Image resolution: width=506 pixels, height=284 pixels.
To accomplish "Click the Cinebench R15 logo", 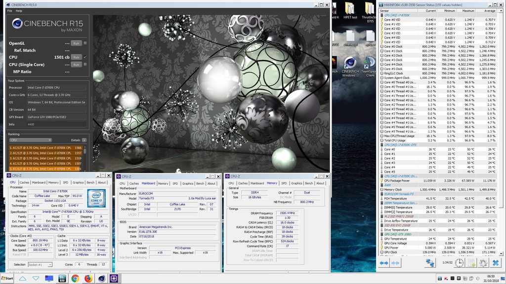I will (x=47, y=25).
